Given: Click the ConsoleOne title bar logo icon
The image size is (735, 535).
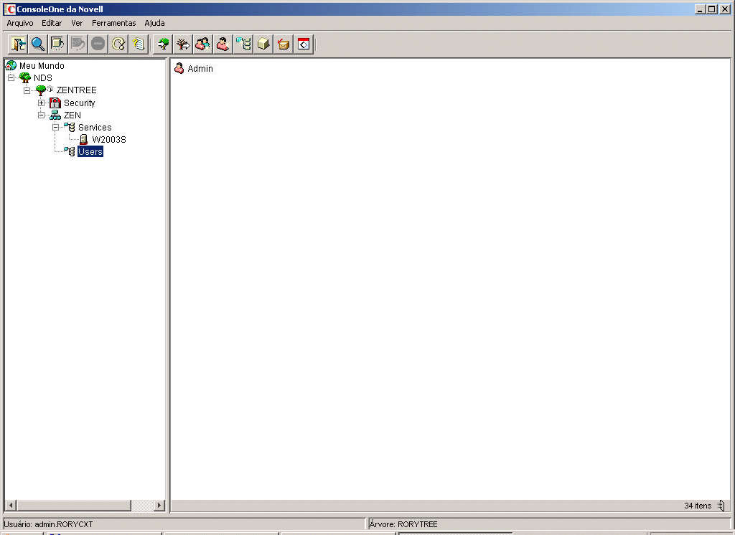Looking at the screenshot, I should point(9,9).
